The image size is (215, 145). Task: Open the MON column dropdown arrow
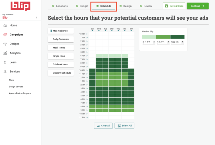point(99,30)
